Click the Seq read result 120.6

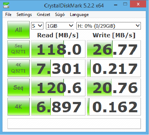pos(58,87)
